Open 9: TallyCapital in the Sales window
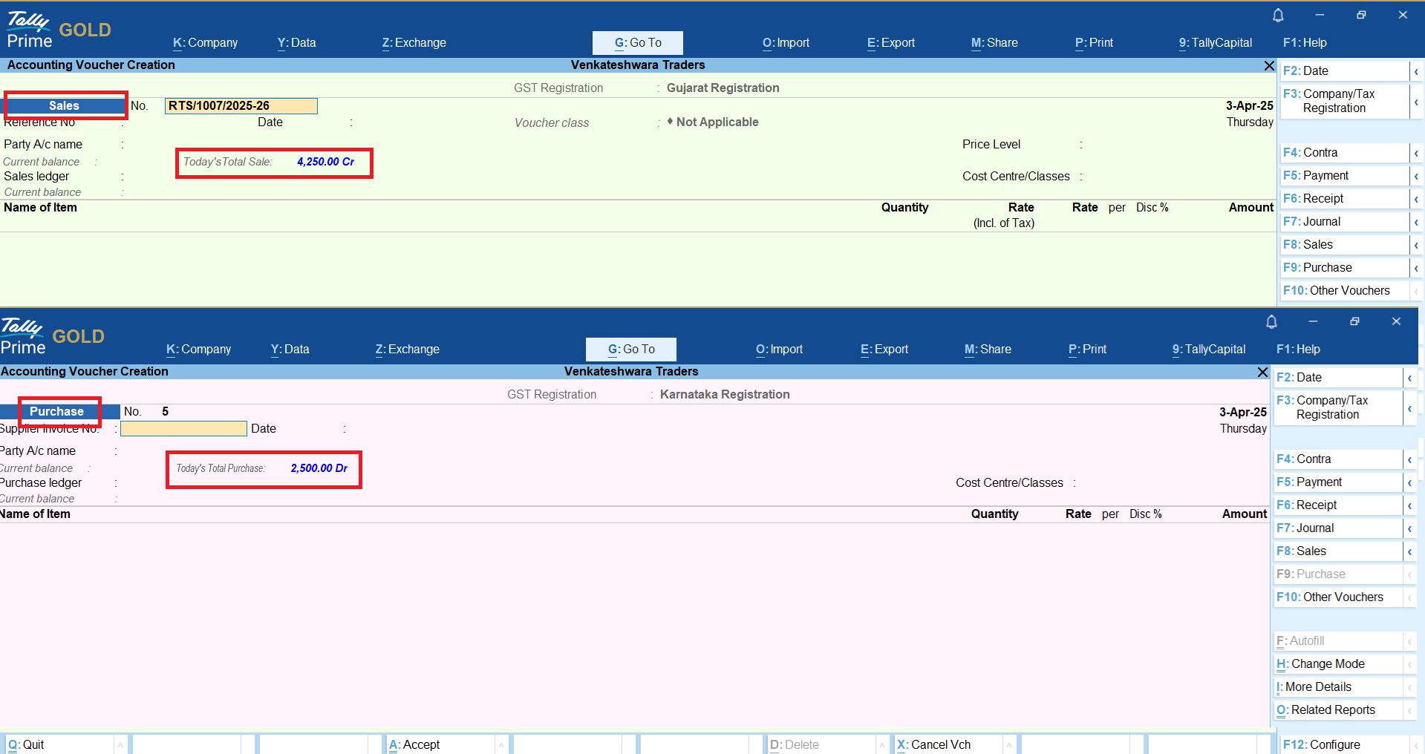The height and width of the screenshot is (754, 1425). (1215, 43)
